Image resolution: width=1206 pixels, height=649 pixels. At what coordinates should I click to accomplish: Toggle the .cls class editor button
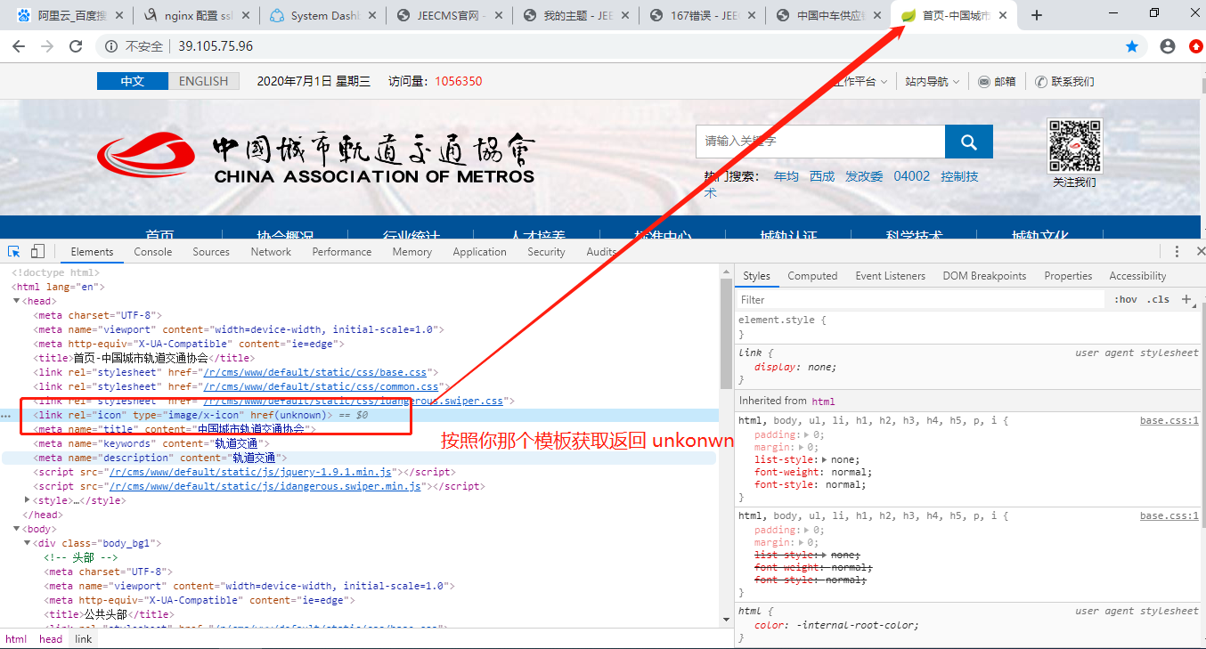point(1159,299)
